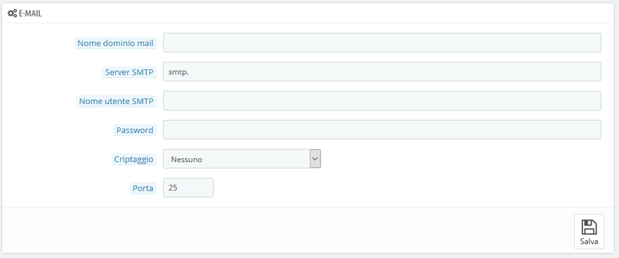Place cursor after the smtp. text
This screenshot has width=619, height=258.
(190, 72)
